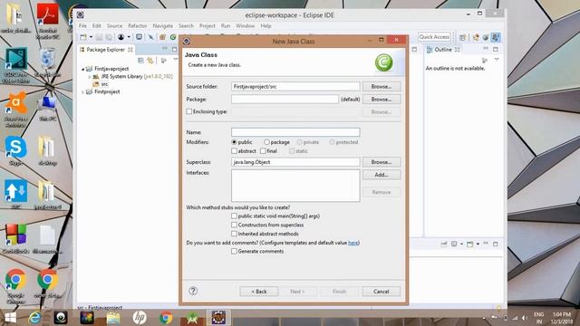
Task: Click the help question mark icon in dialog
Action: click(x=193, y=291)
